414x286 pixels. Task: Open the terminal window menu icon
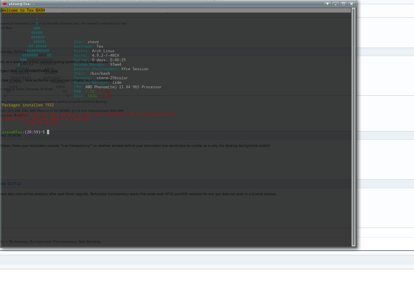[5, 4]
